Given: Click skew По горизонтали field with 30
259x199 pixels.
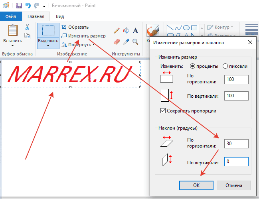Looking at the screenshot, I should 236,144.
